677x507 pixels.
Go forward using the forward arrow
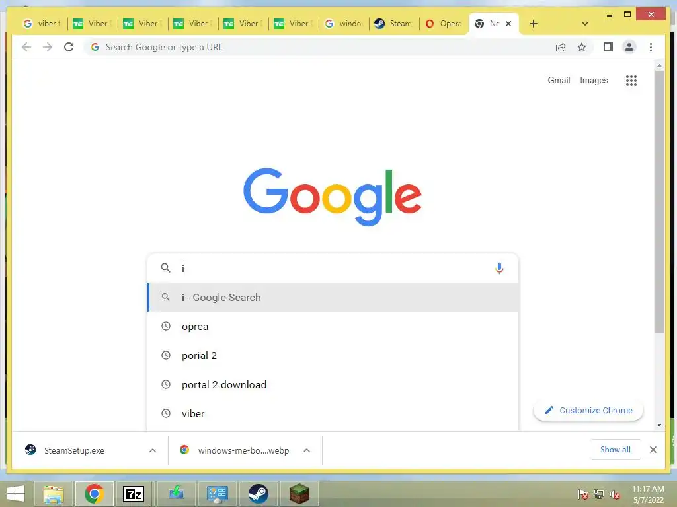coord(48,47)
